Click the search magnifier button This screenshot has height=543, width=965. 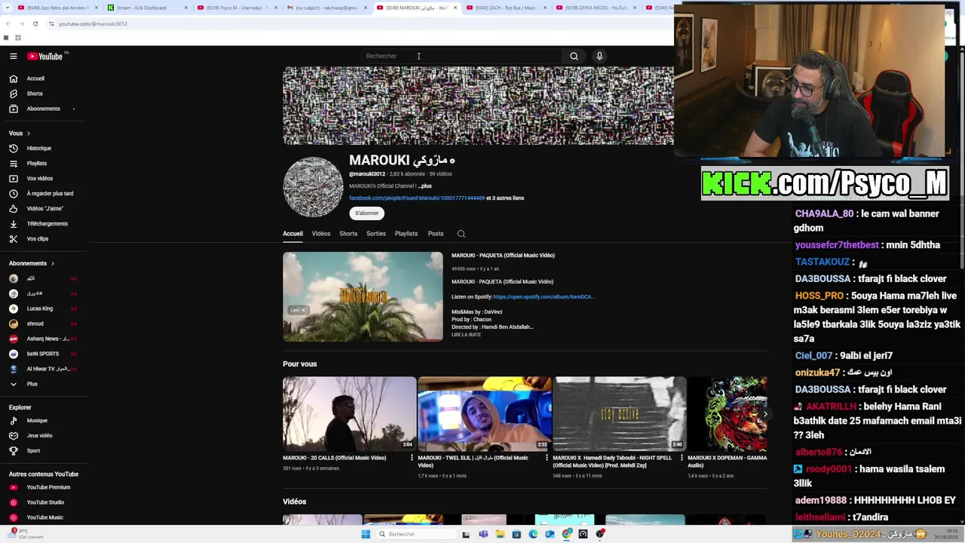(574, 56)
